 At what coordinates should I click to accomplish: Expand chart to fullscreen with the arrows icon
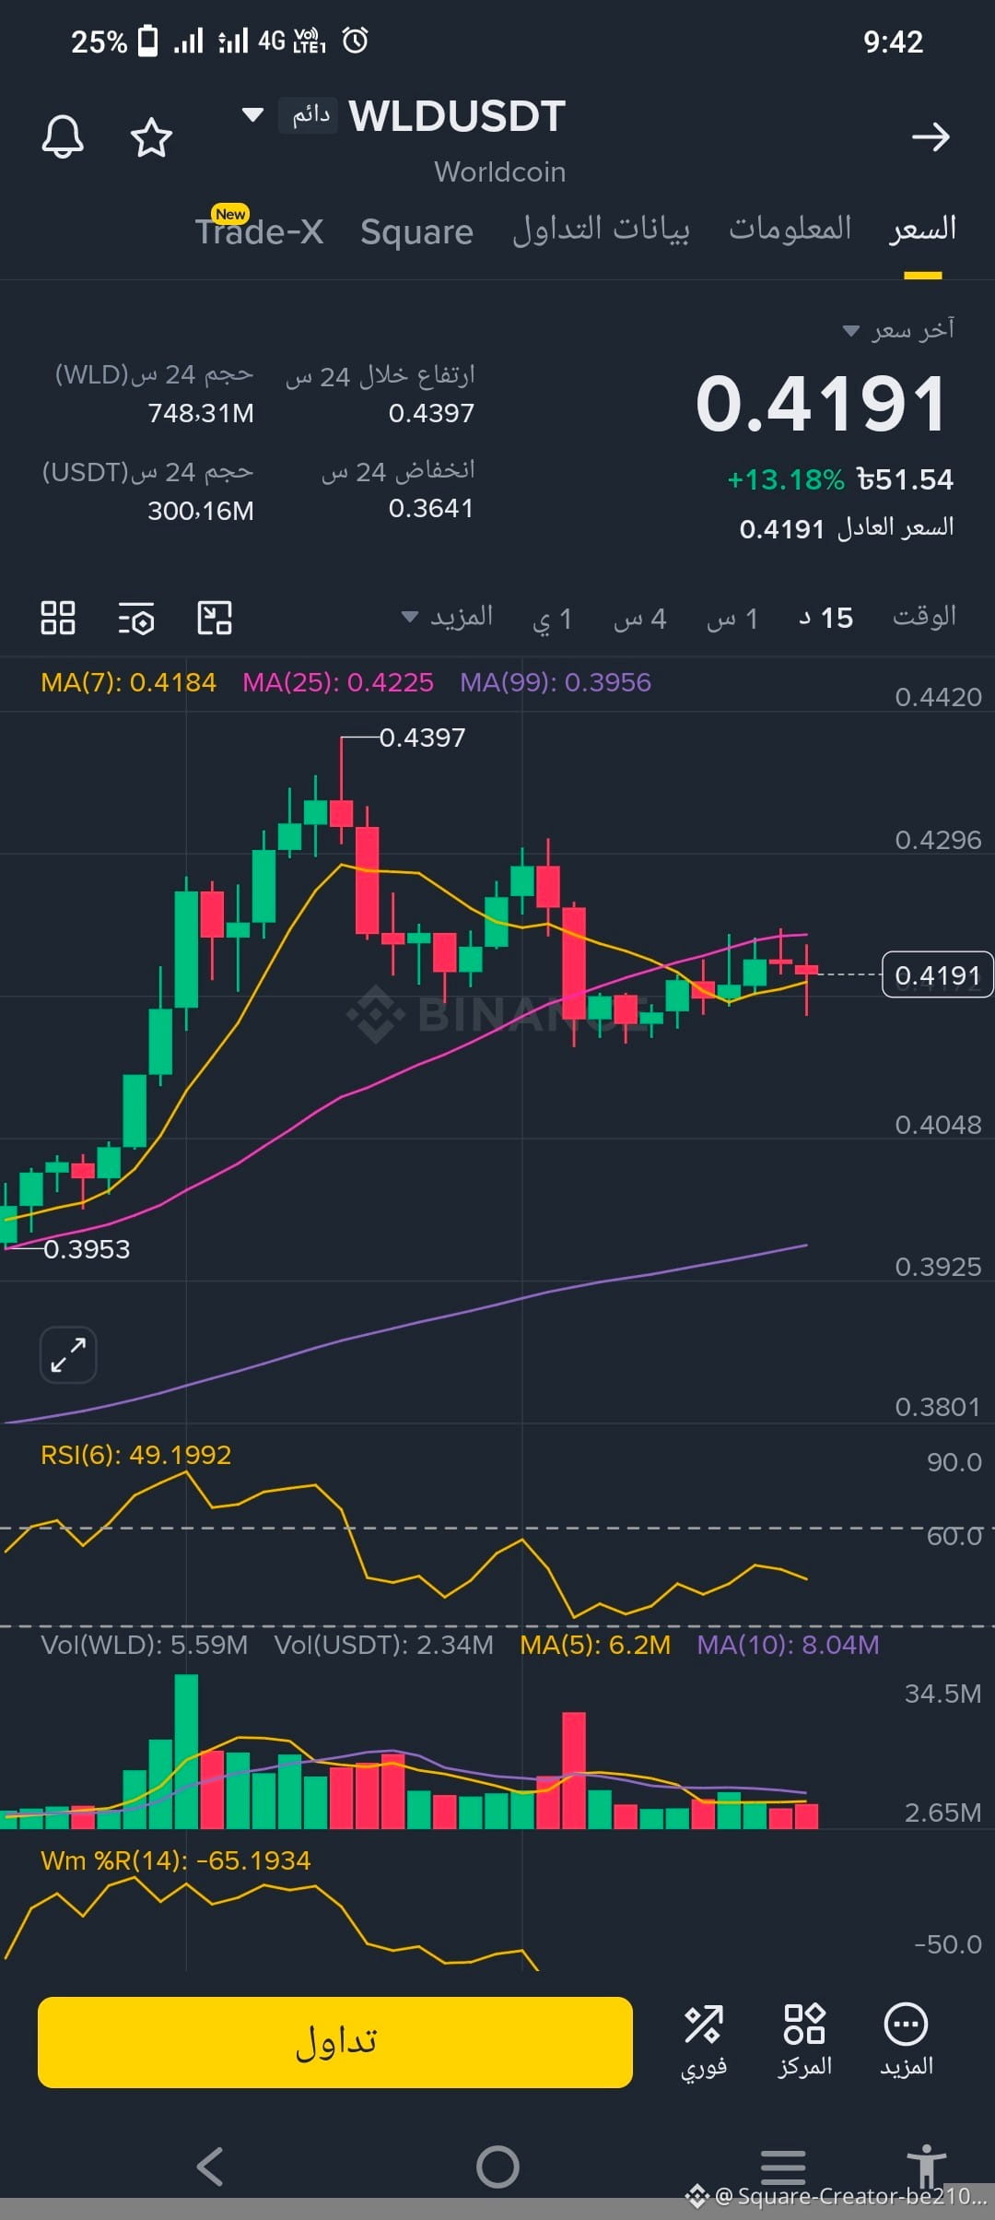pyautogui.click(x=68, y=1355)
